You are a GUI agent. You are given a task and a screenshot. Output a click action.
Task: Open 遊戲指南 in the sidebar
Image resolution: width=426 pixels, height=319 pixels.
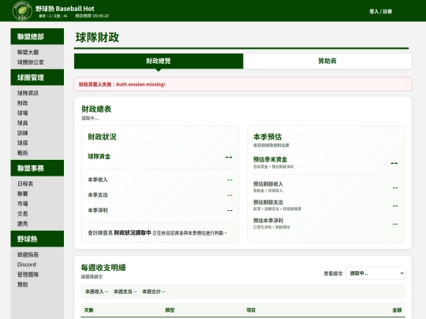28,254
